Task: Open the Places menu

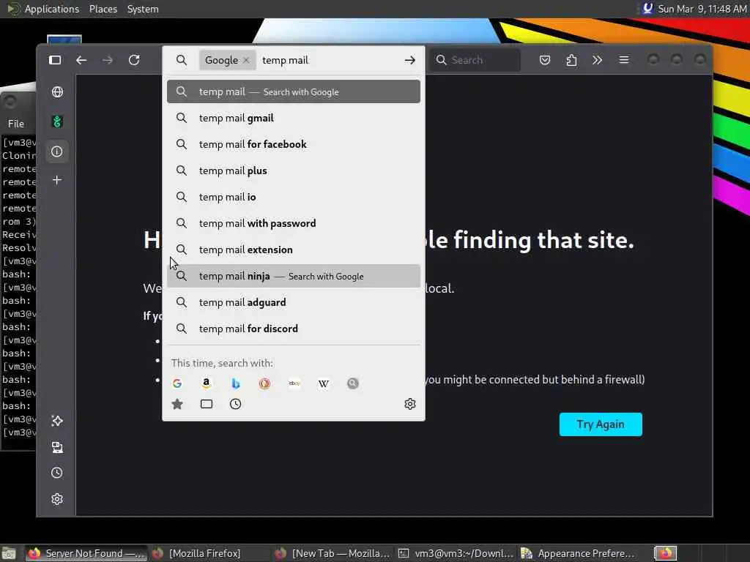Action: [103, 9]
